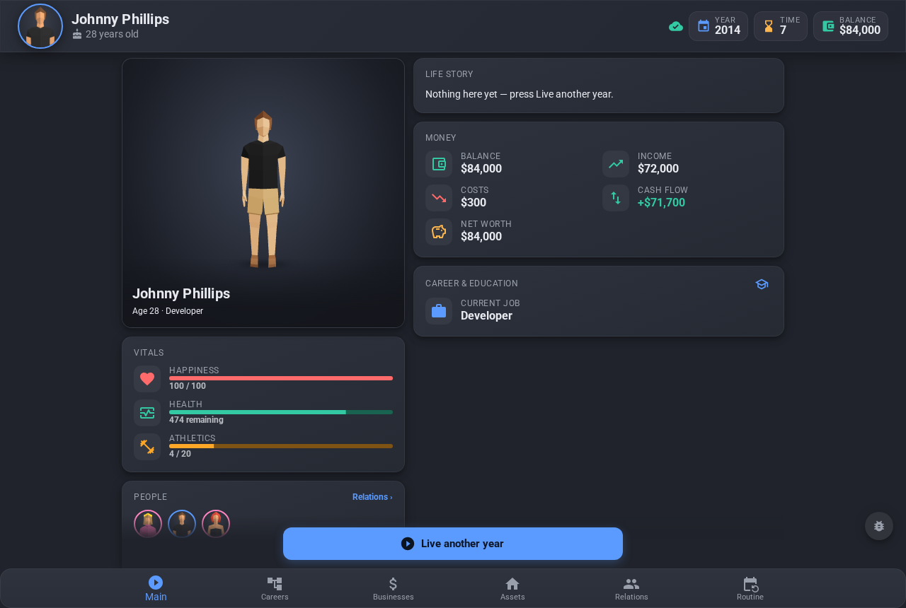Open the debug bug button
Image resolution: width=906 pixels, height=608 pixels.
pyautogui.click(x=879, y=526)
